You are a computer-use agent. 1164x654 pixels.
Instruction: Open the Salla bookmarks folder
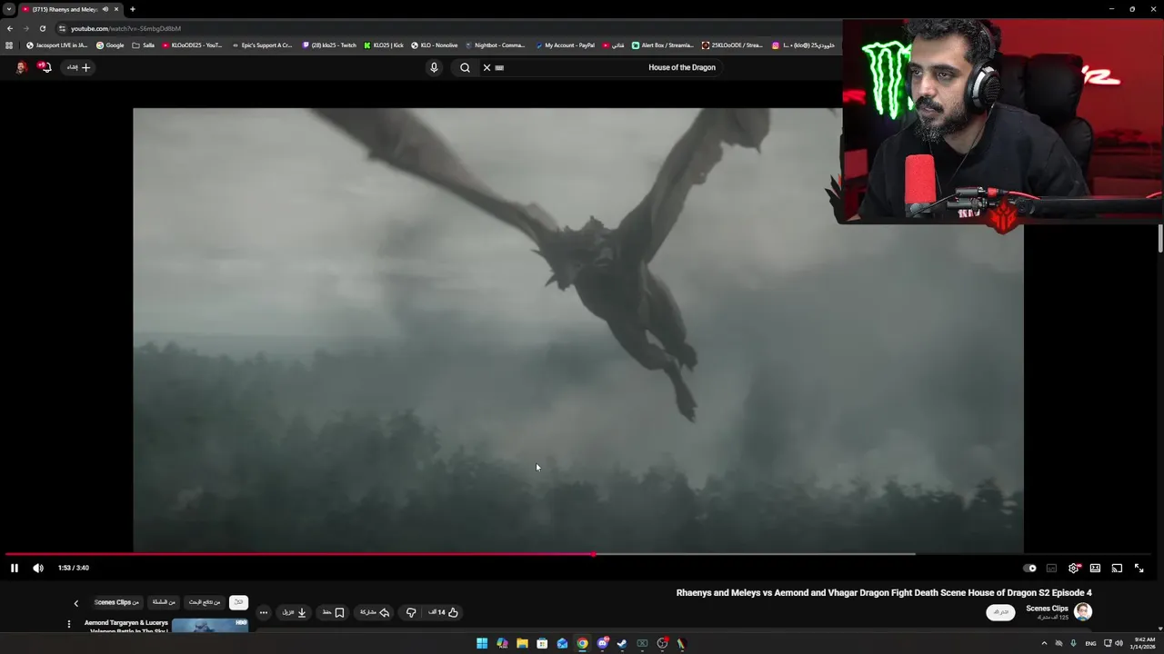click(144, 45)
